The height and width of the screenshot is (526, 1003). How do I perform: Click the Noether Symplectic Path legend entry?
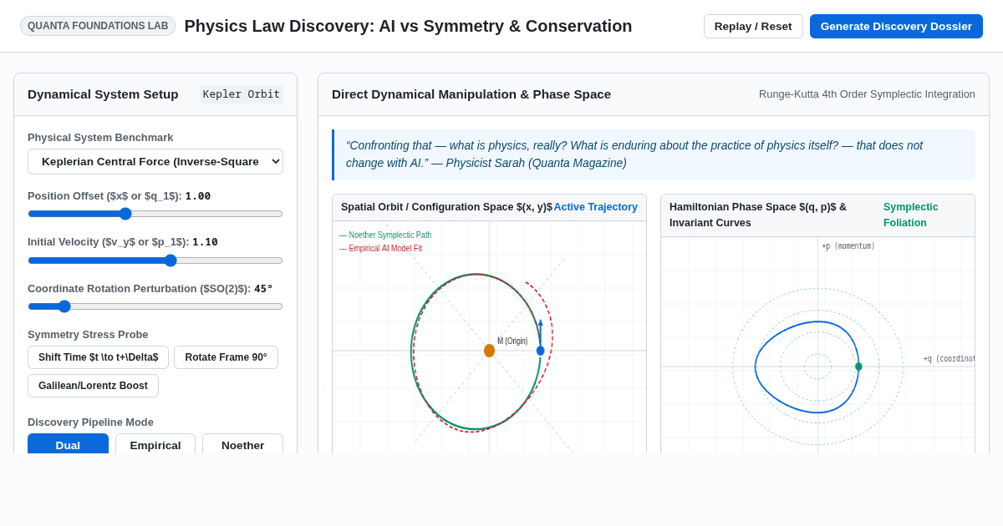tap(385, 235)
